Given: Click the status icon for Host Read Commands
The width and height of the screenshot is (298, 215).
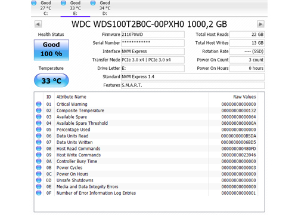Looking at the screenshot, I should [x=39, y=149].
